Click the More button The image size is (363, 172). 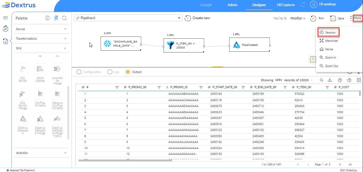pos(357,18)
